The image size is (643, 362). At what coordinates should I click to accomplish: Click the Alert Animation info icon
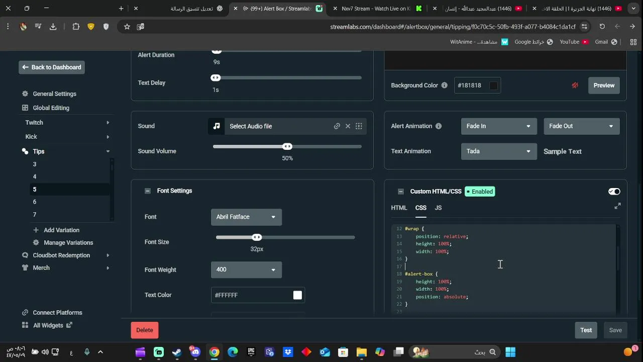[x=439, y=126]
